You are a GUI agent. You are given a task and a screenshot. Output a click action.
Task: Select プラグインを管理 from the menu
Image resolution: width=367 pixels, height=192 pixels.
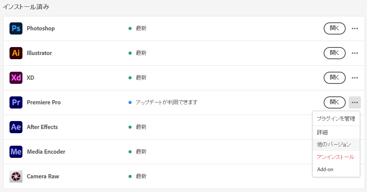click(x=336, y=119)
